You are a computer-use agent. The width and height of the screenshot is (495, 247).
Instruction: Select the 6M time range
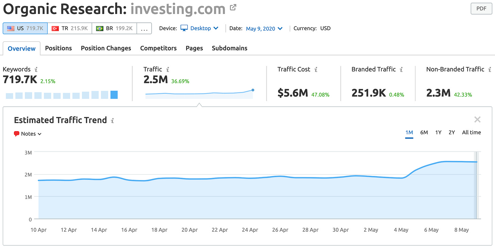[x=424, y=133]
